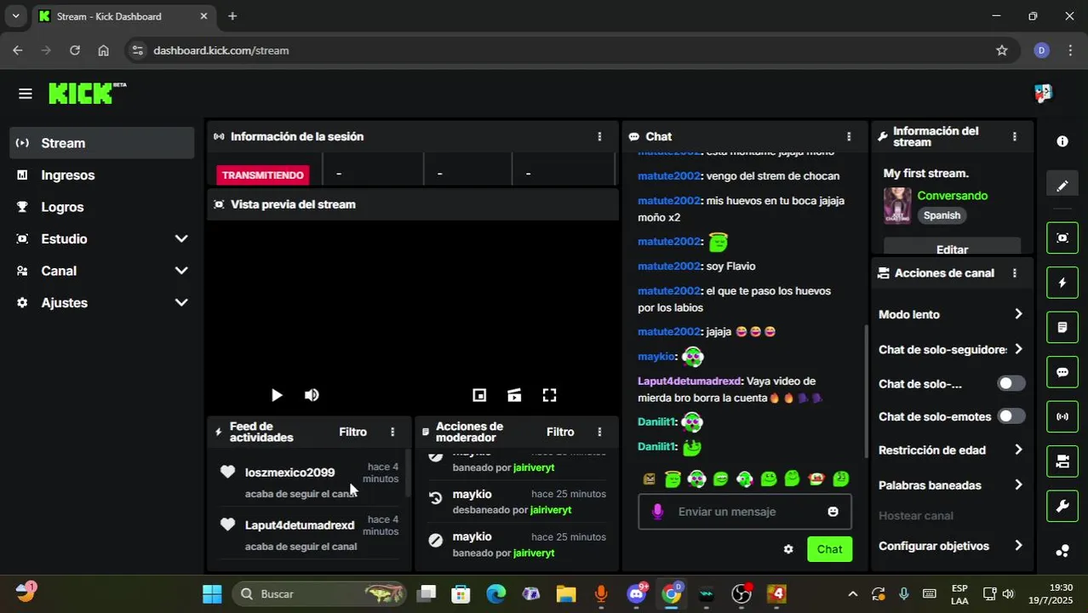Click username Laput4detumadrexd in chat

point(690,381)
